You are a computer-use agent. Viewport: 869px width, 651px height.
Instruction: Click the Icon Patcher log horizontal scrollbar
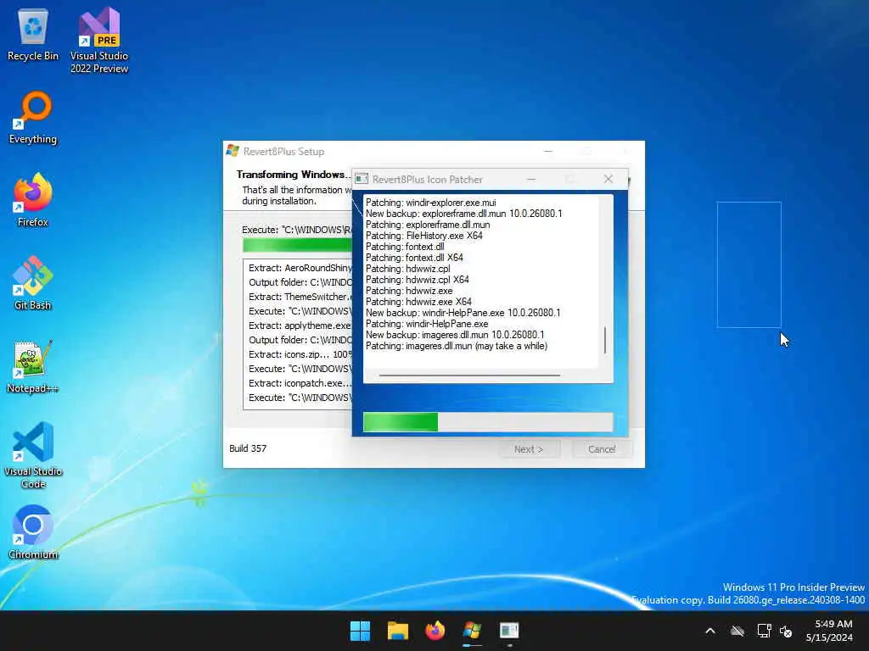click(470, 376)
